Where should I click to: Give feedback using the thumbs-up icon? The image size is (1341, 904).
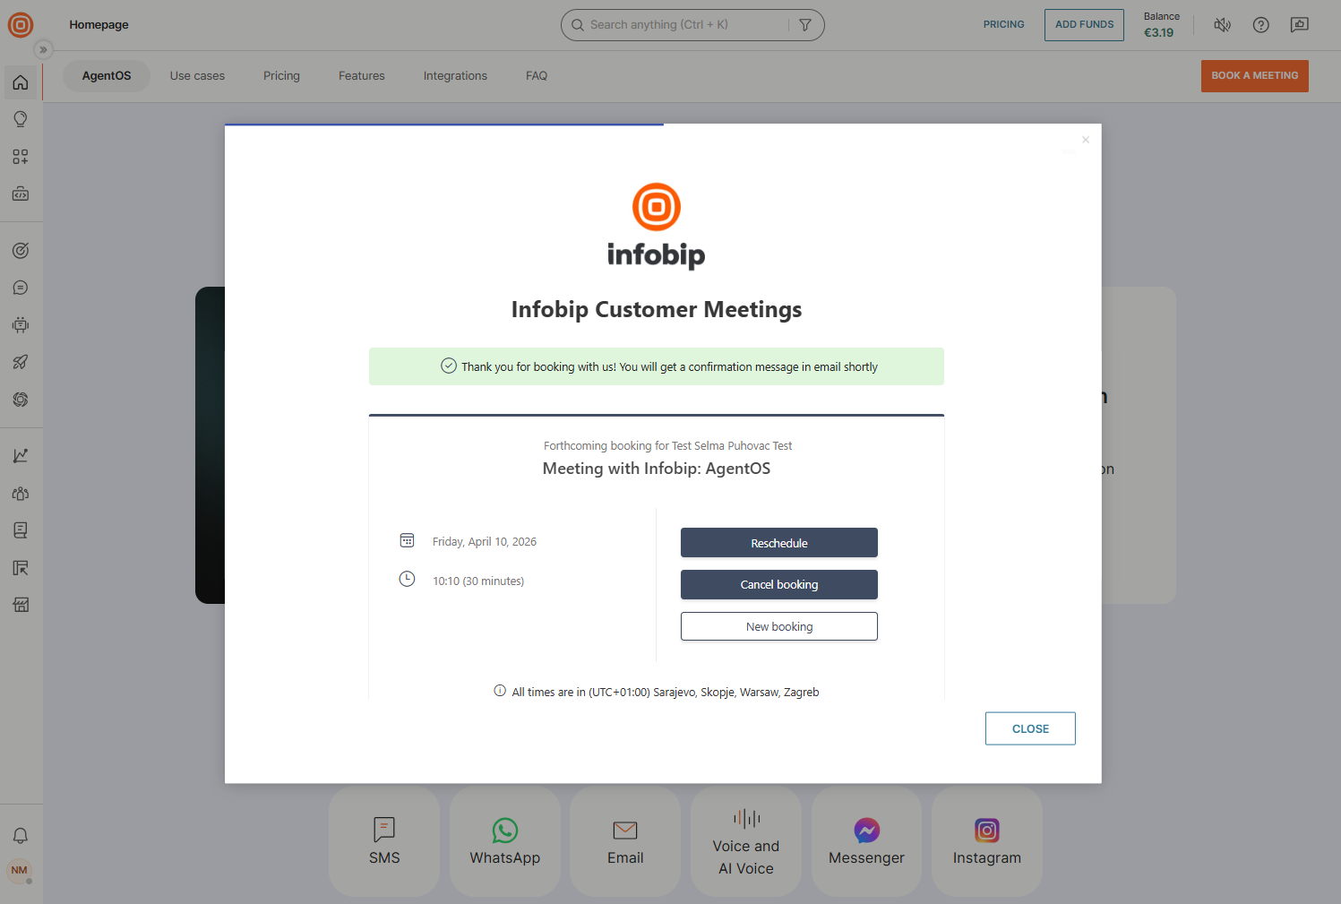click(1299, 24)
